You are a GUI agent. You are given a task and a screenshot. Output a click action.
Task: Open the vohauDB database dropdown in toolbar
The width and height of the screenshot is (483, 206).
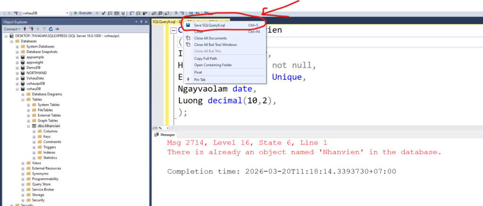(67, 13)
